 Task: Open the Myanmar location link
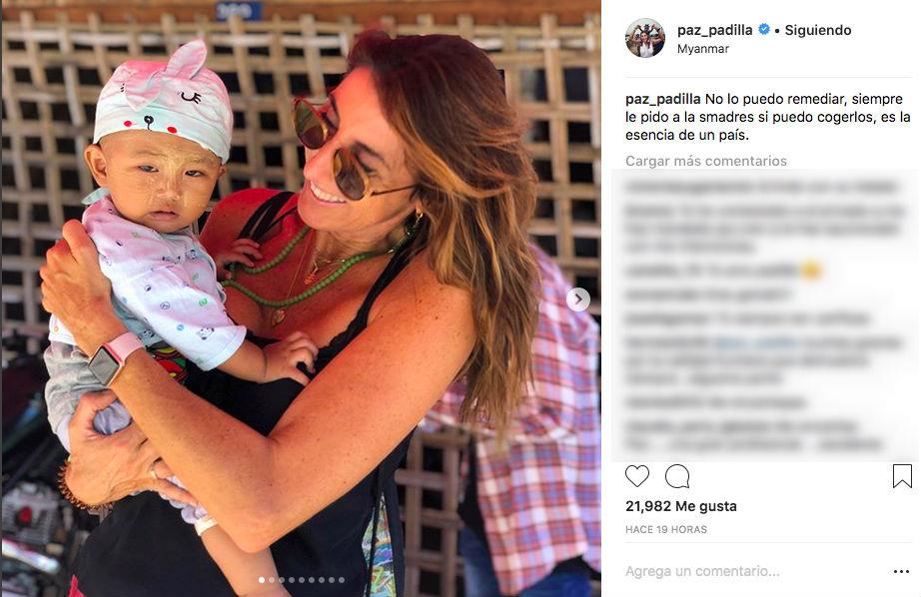click(702, 49)
